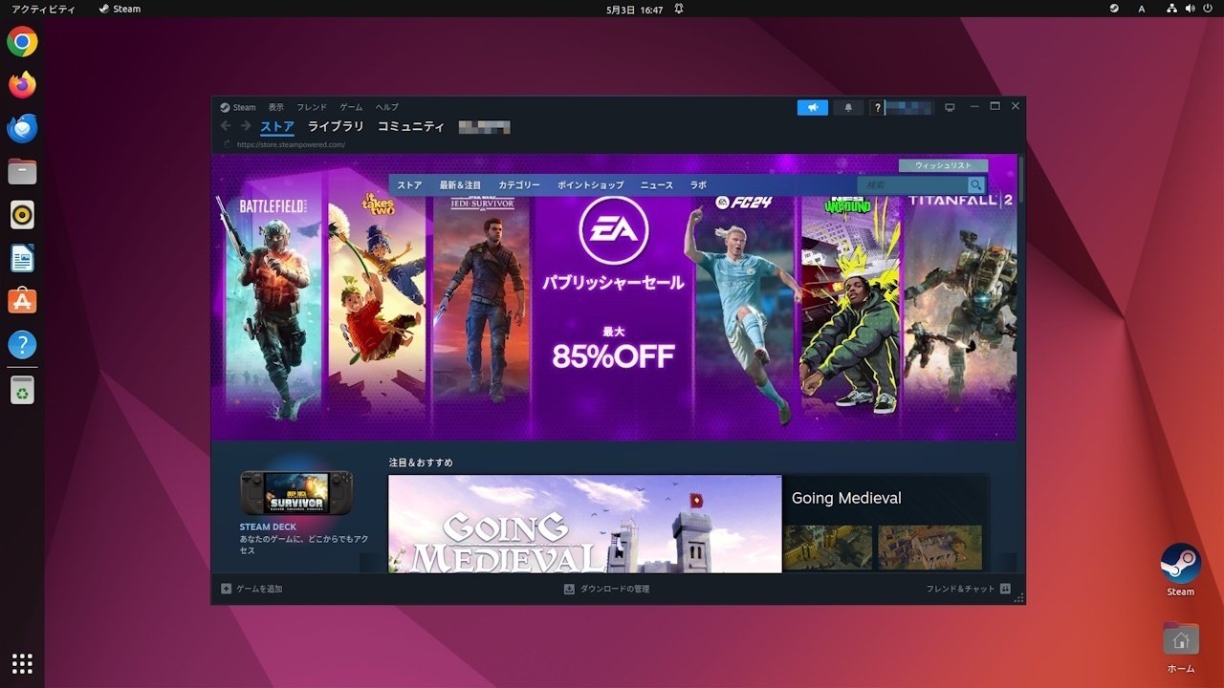
Task: Open フレンド＆チャット at the bottom right
Action: (x=960, y=589)
